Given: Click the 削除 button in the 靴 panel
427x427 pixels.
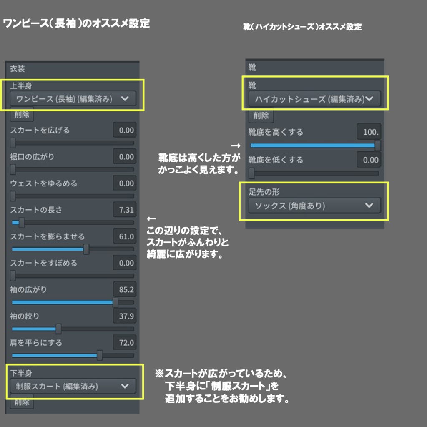Looking at the screenshot, I should tap(261, 116).
